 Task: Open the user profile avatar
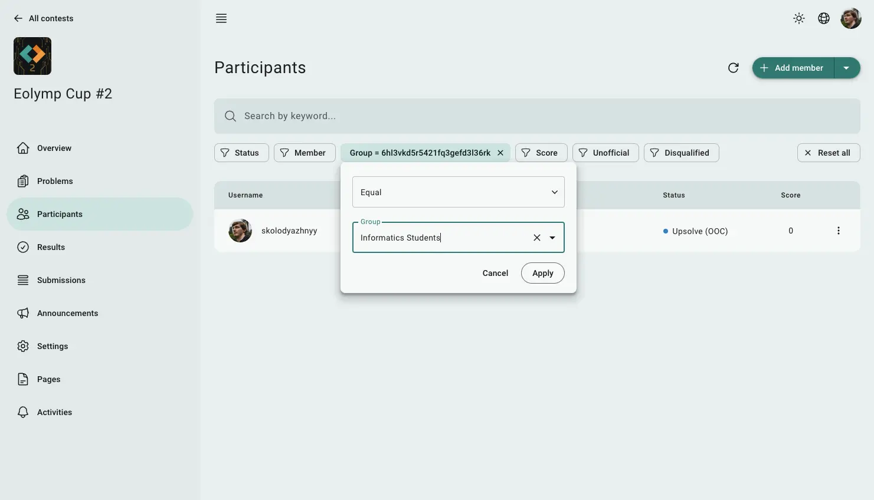pyautogui.click(x=850, y=18)
